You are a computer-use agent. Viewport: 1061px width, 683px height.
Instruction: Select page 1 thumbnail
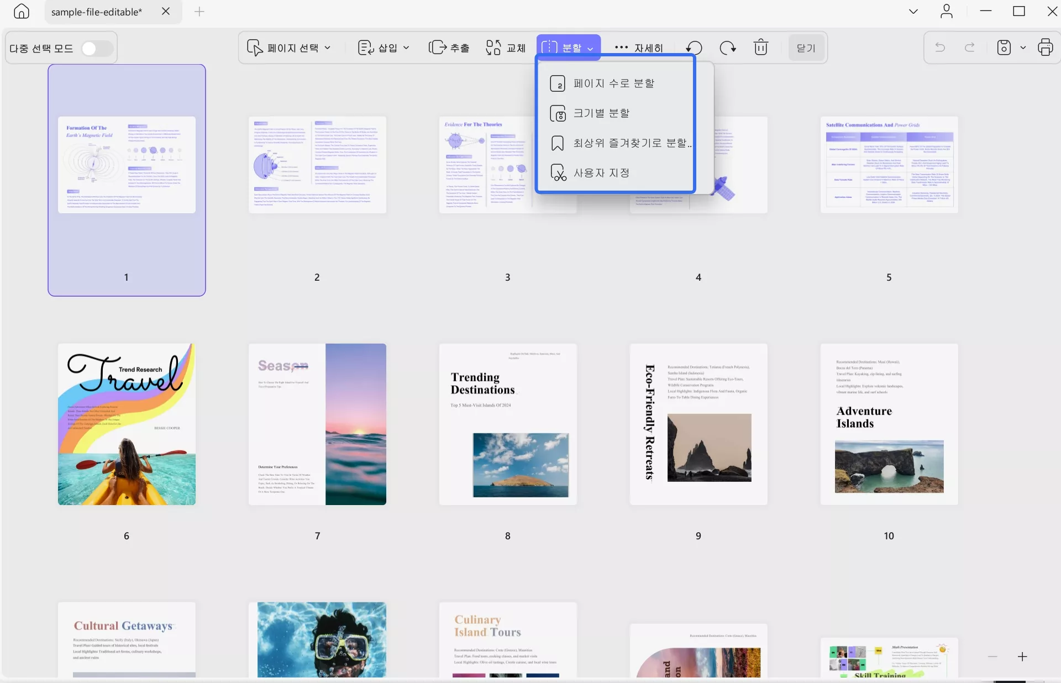tap(127, 165)
